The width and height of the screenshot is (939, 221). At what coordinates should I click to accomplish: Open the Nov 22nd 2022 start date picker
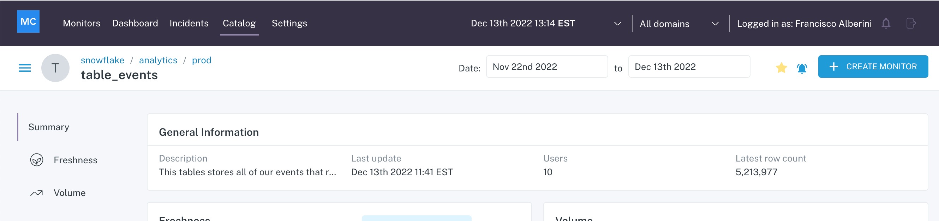(547, 67)
